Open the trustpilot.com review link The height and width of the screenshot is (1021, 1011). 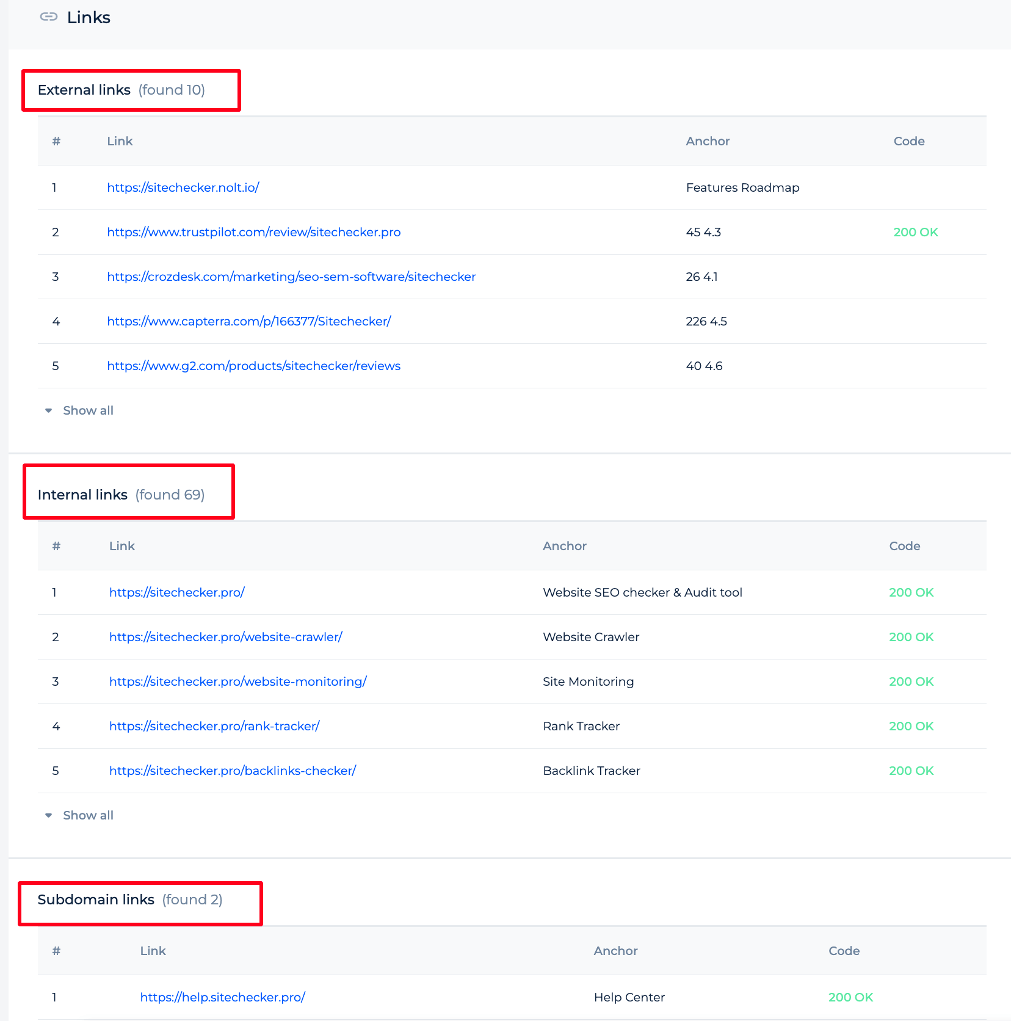(254, 232)
